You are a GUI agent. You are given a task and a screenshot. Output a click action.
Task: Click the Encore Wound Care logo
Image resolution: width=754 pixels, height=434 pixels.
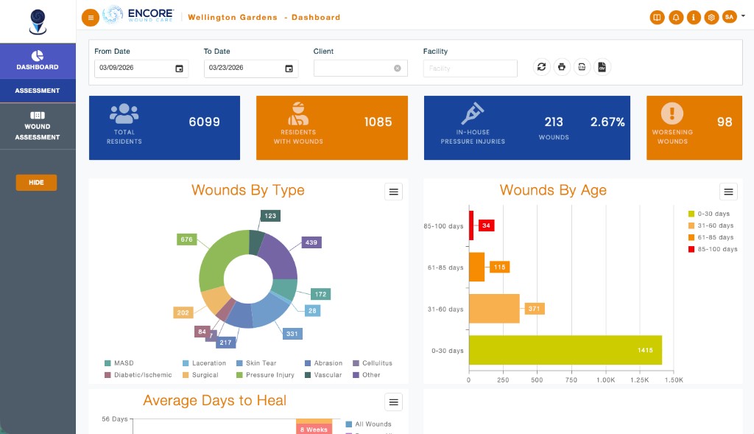[x=138, y=15]
